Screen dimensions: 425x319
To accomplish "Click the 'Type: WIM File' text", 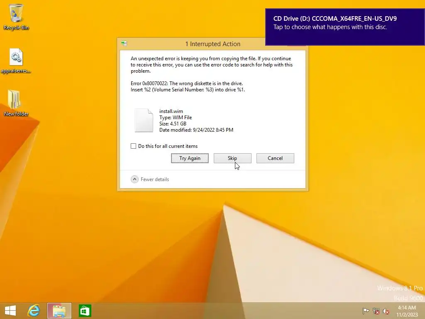I will [176, 118].
